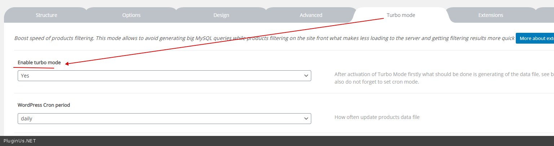Viewport: 554px width, 146px height.
Task: Open the Enable turbo mode select box
Action: click(164, 76)
